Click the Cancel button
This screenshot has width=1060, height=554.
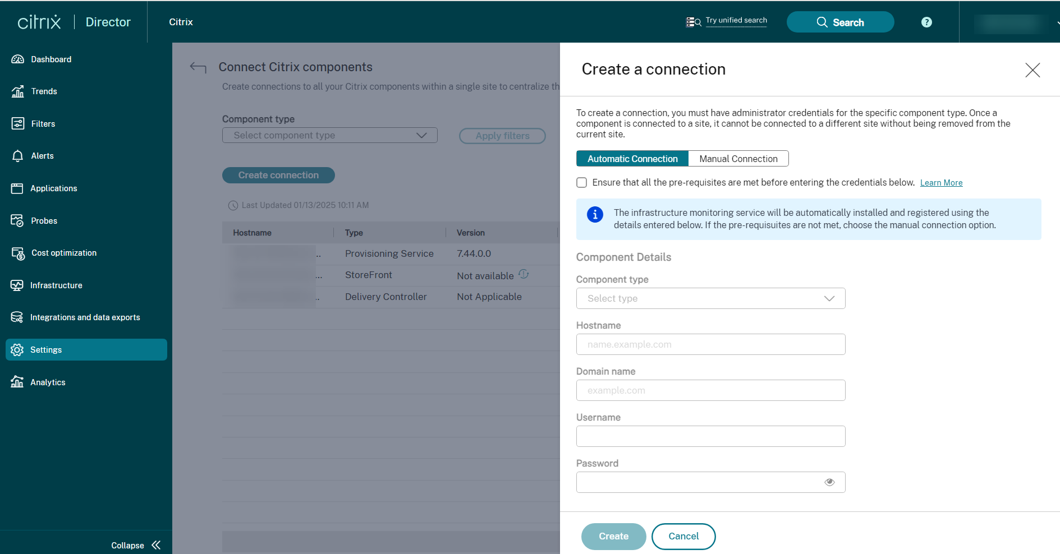tap(683, 536)
